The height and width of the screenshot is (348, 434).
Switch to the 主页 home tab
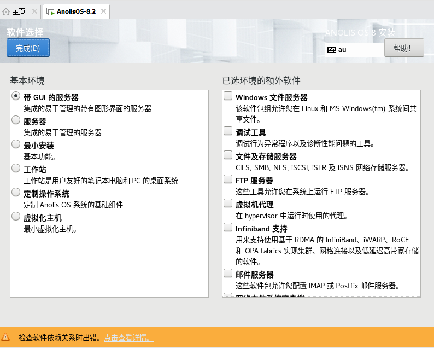[15, 11]
